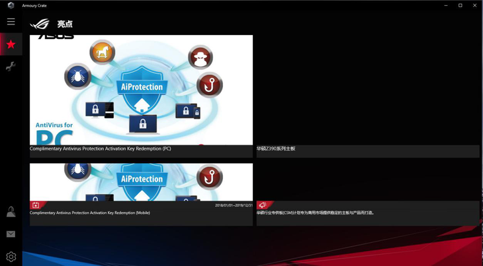This screenshot has width=483, height=266.
Task: Click the ROG logo beside 亮点
Action: click(x=40, y=24)
